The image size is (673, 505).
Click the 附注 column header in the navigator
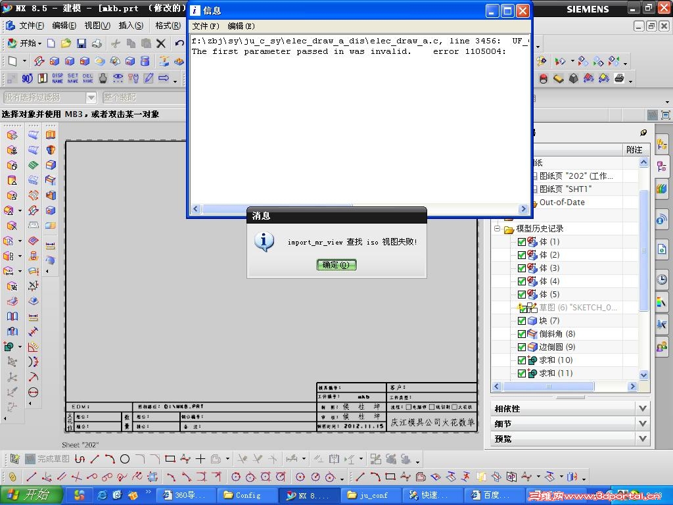point(634,149)
